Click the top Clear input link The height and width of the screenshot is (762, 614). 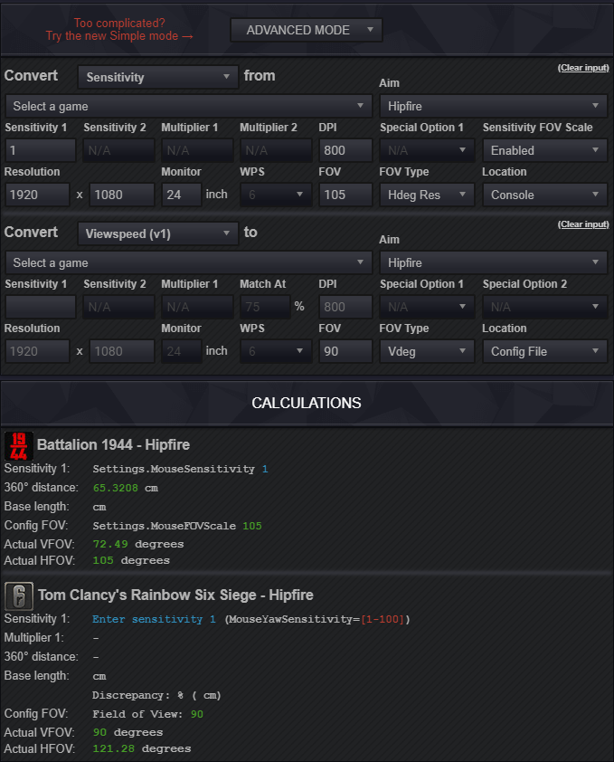pos(583,68)
